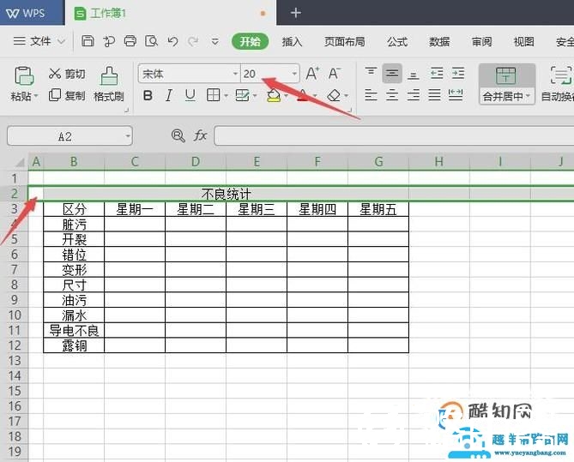This screenshot has width=574, height=462.
Task: Switch to the 插入 Insert tab
Action: click(292, 42)
